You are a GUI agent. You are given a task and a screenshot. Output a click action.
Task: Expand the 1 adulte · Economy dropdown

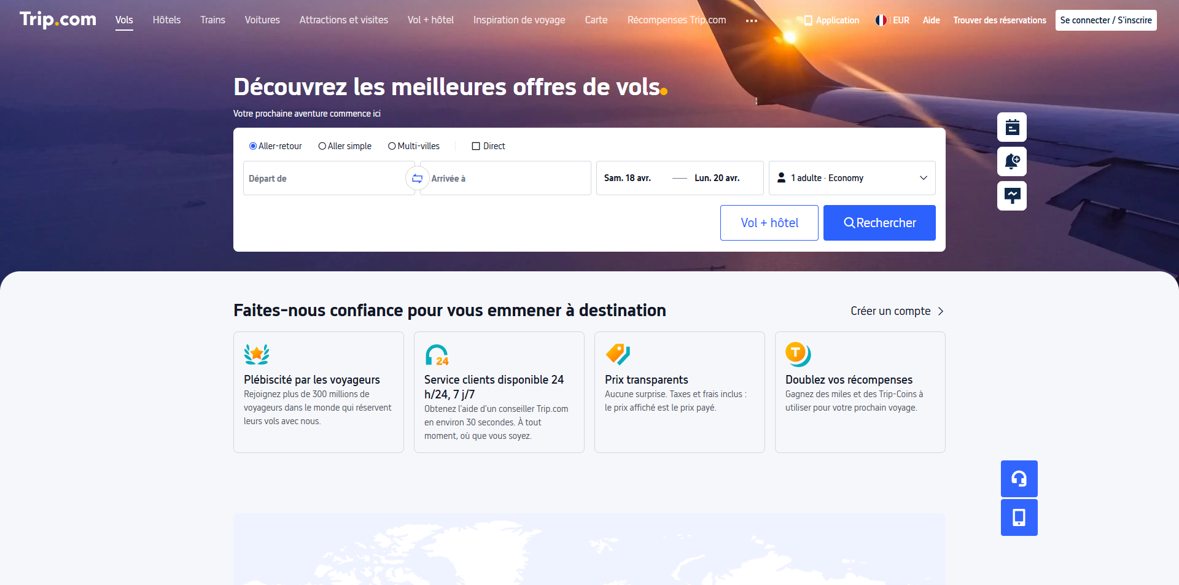852,178
